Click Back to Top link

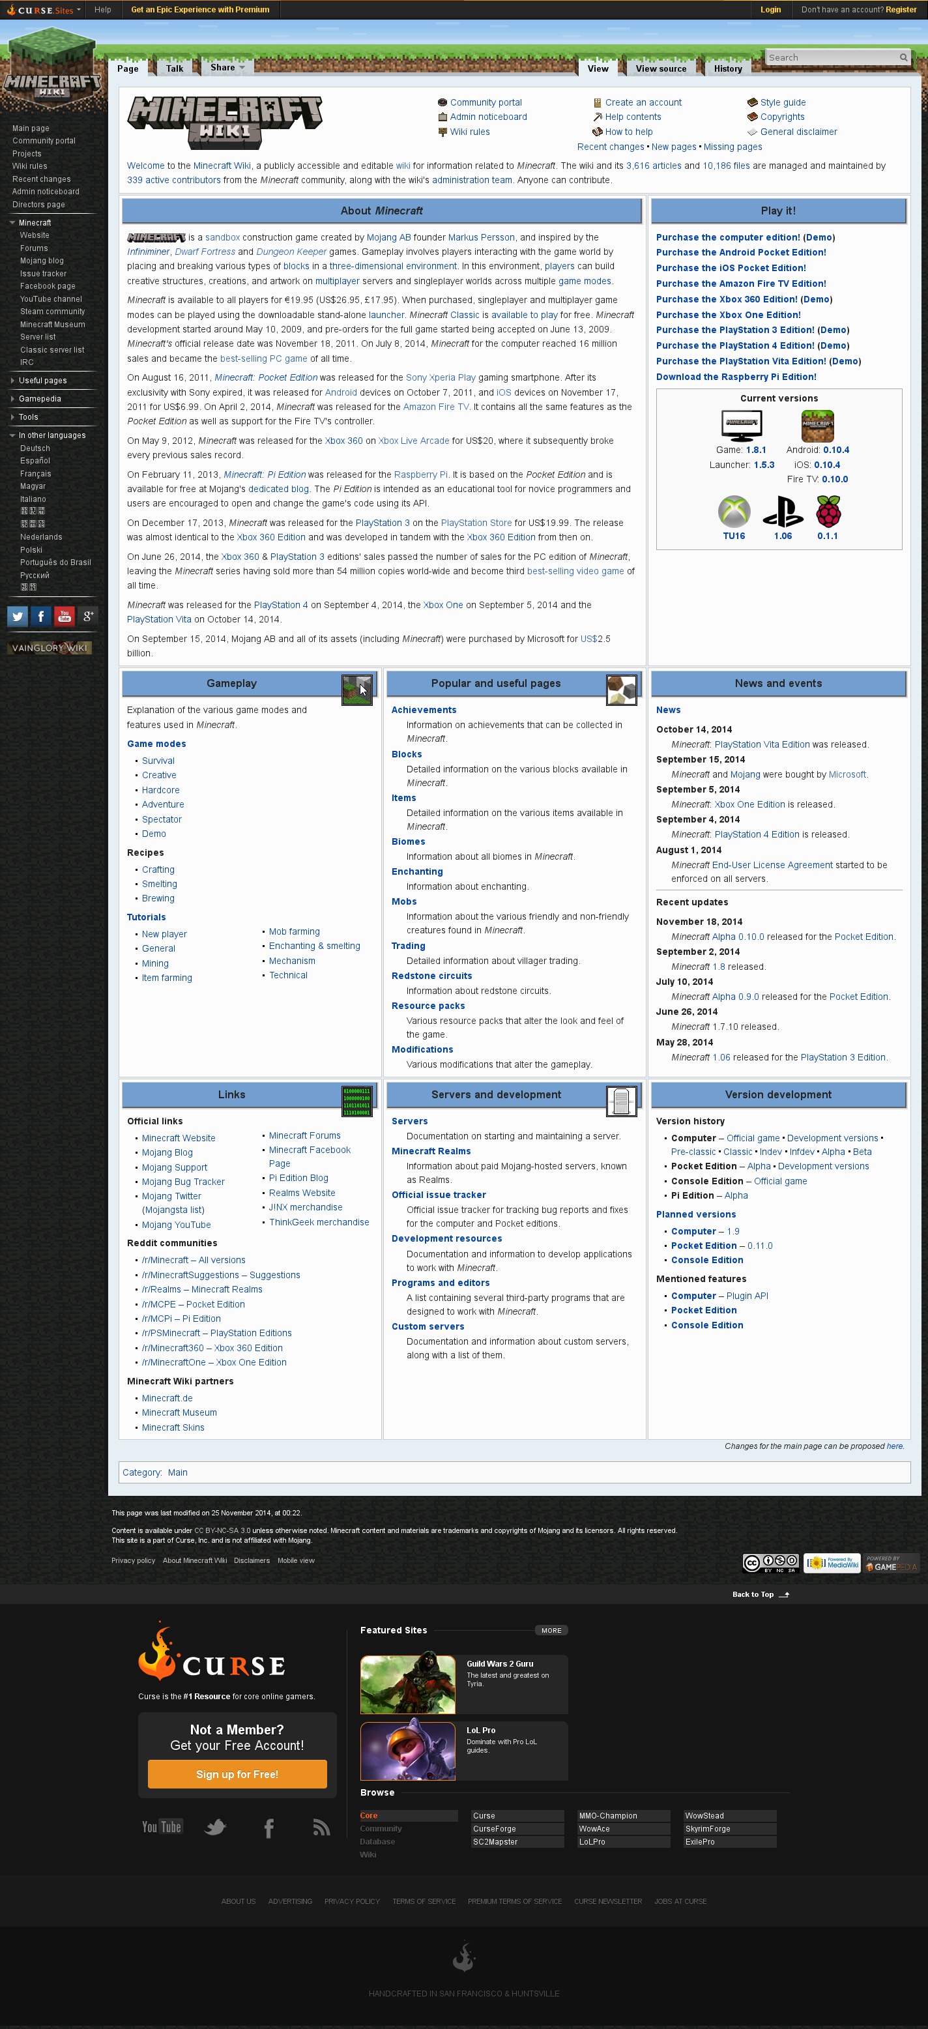coord(761,1594)
